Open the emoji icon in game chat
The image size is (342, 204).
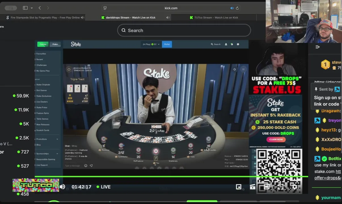(86, 165)
